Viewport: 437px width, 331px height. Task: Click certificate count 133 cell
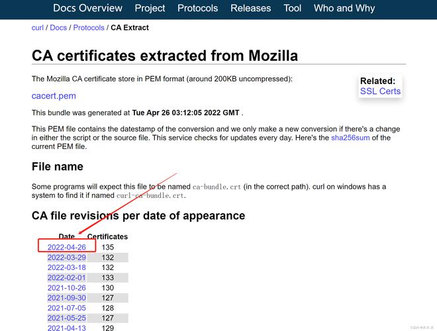point(107,277)
